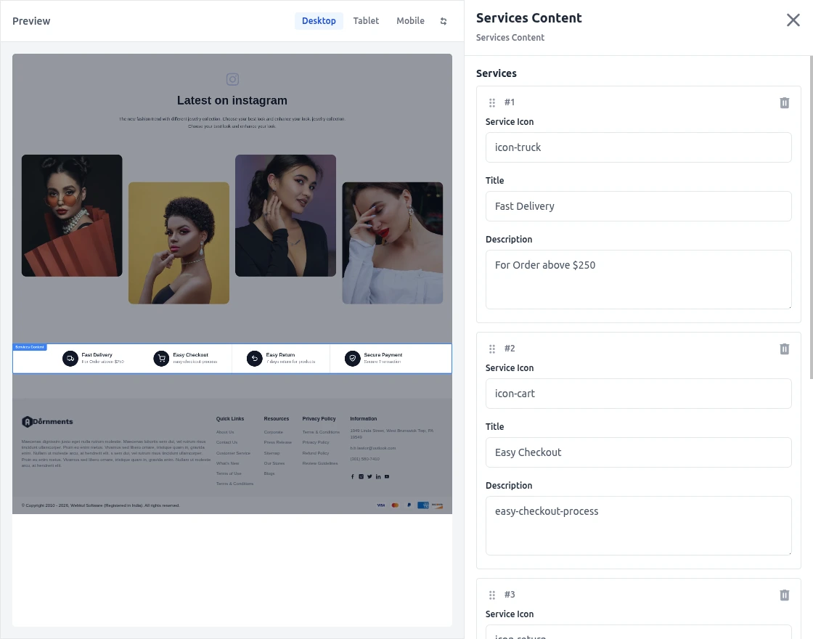This screenshot has width=813, height=639.
Task: Switch preview to Desktop view
Action: point(319,21)
